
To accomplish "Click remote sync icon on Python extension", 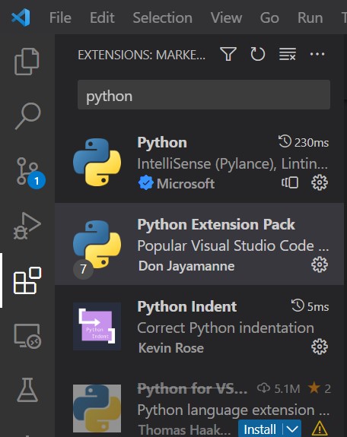I will click(x=290, y=183).
